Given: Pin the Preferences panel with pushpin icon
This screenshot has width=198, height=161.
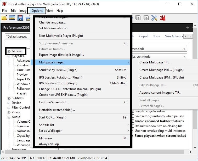Looking at the screenshot, I should click(188, 27).
